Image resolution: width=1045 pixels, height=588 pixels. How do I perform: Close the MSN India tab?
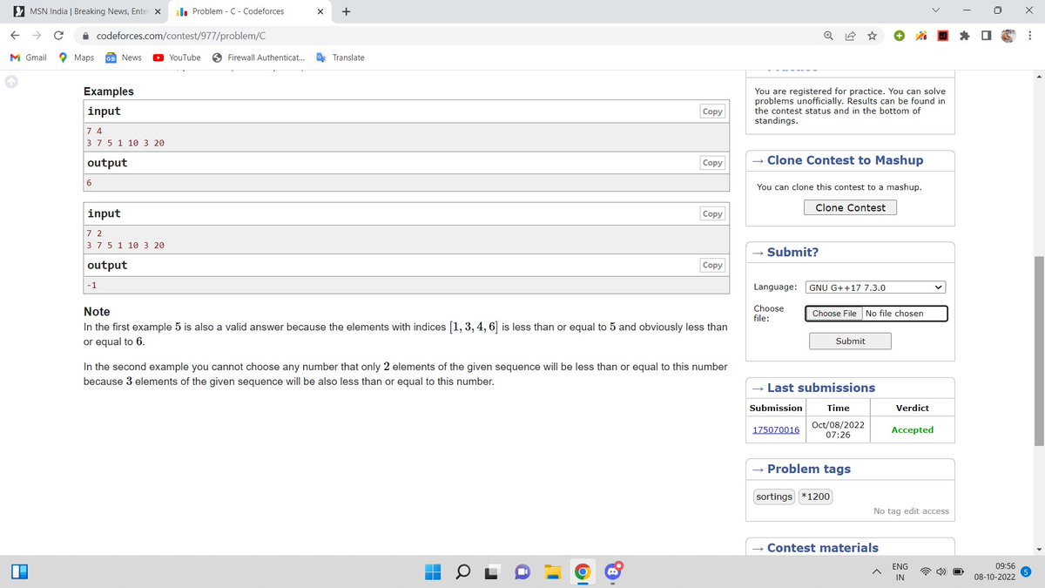coord(158,11)
